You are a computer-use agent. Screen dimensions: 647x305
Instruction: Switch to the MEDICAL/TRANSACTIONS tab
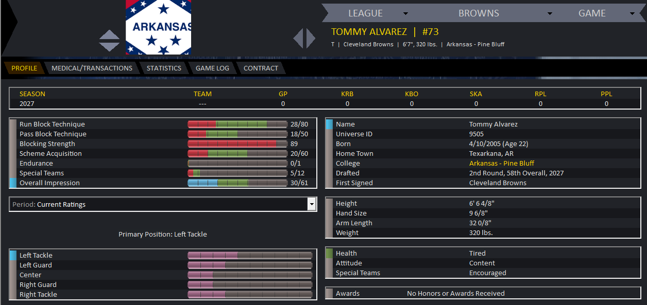[92, 68]
